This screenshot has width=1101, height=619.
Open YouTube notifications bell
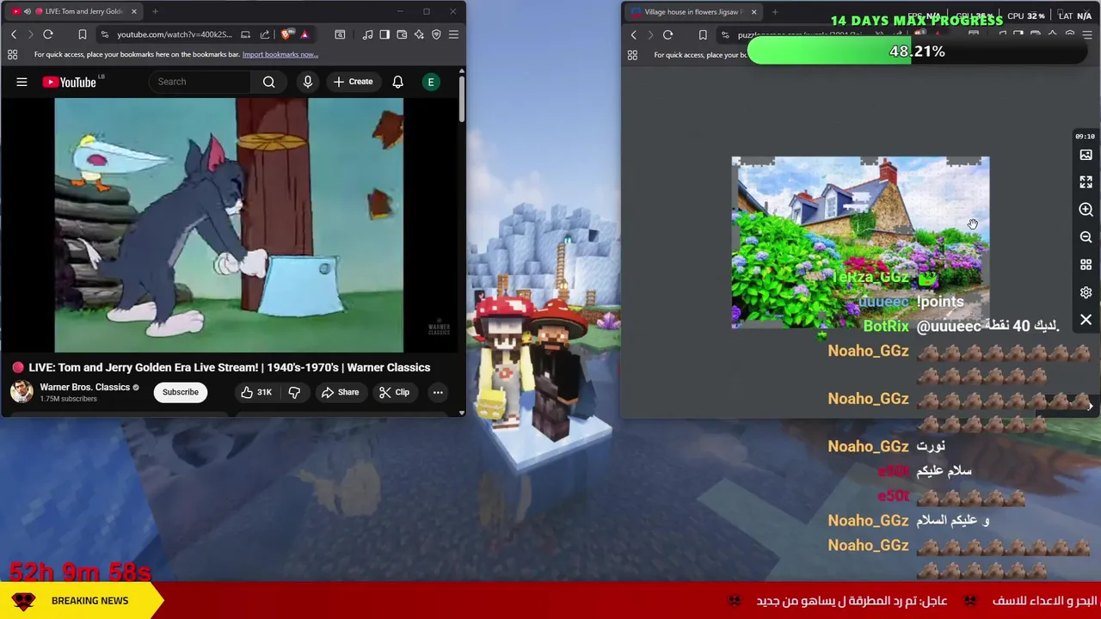pos(397,82)
